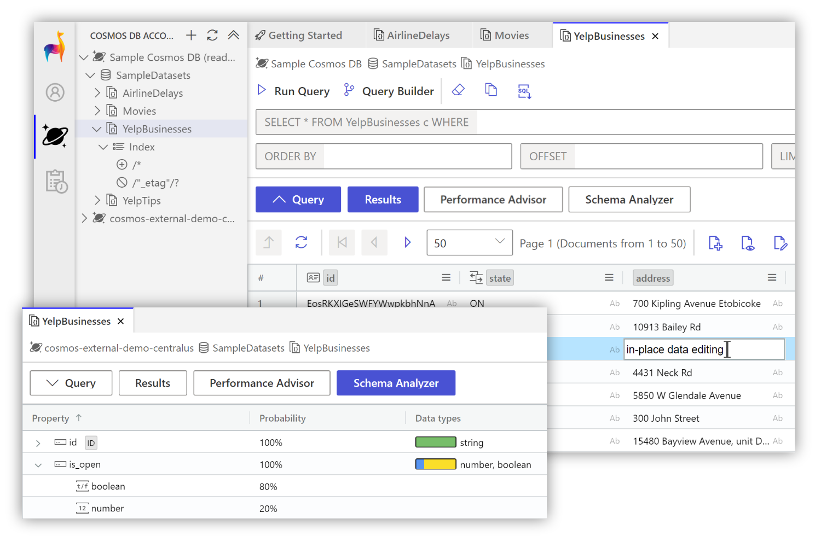This screenshot has width=821, height=547.
Task: Expand the AirlineDelays container node
Action: coord(97,93)
